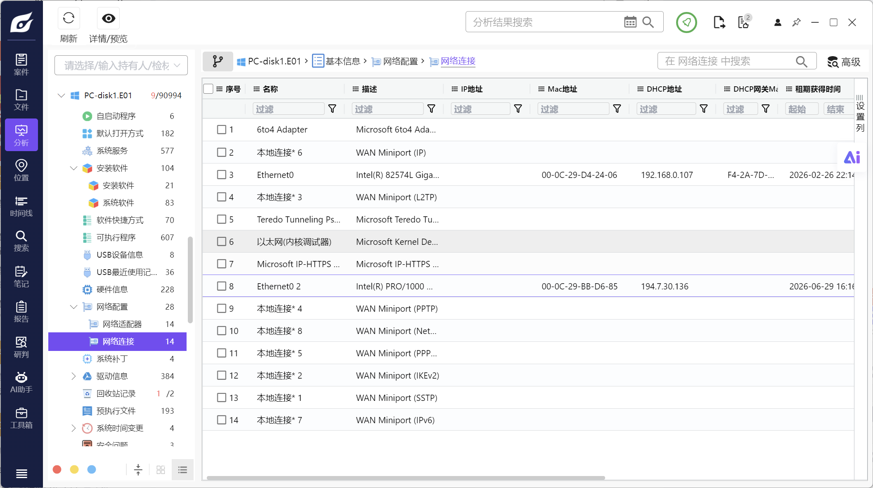Toggle 详情/预览 eye icon
This screenshot has height=488, width=873.
(x=109, y=18)
